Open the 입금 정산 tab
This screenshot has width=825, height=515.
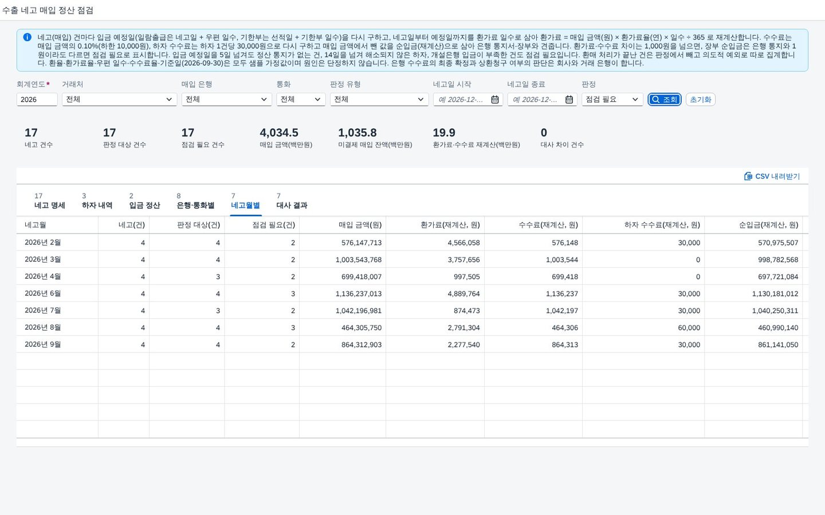pos(144,201)
